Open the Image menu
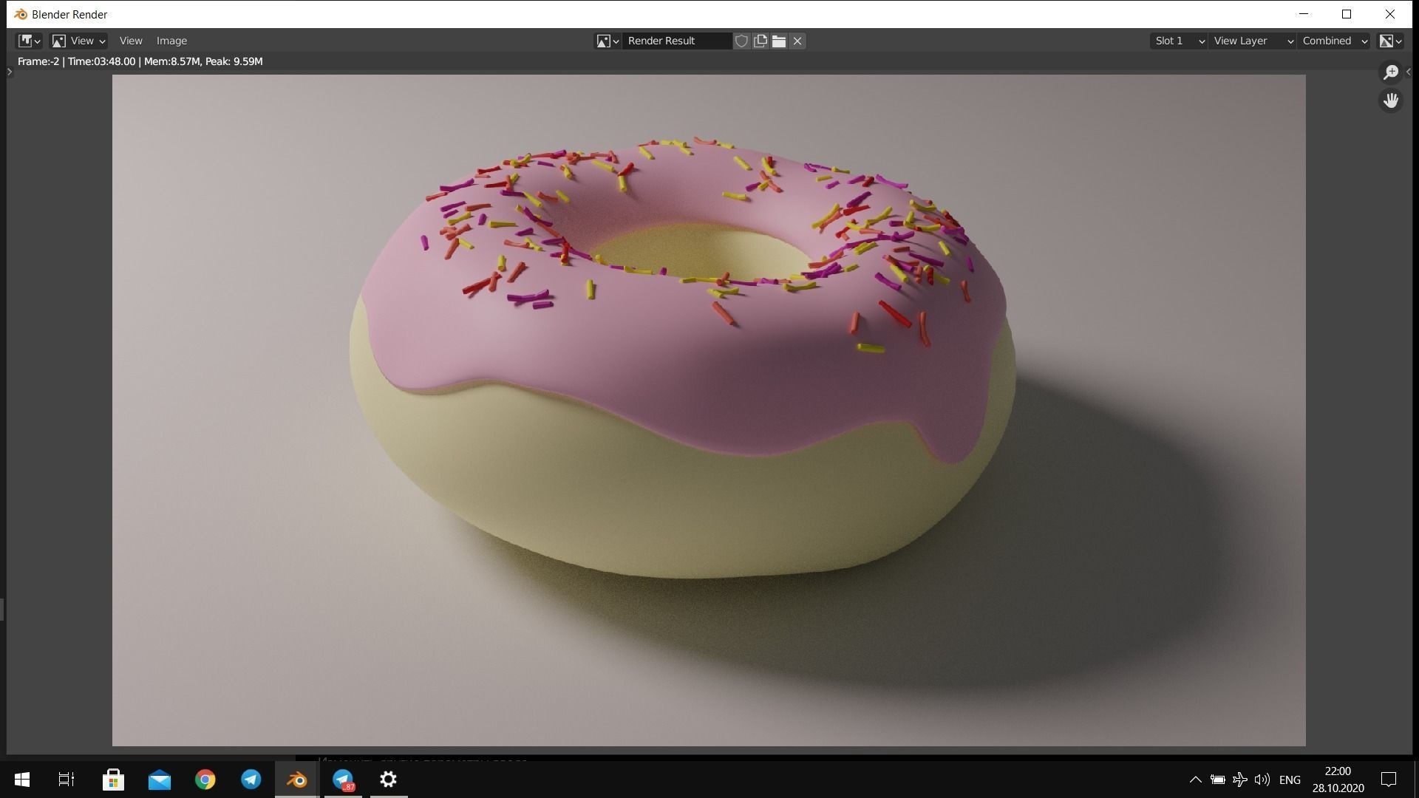Viewport: 1419px width, 798px height. click(171, 41)
